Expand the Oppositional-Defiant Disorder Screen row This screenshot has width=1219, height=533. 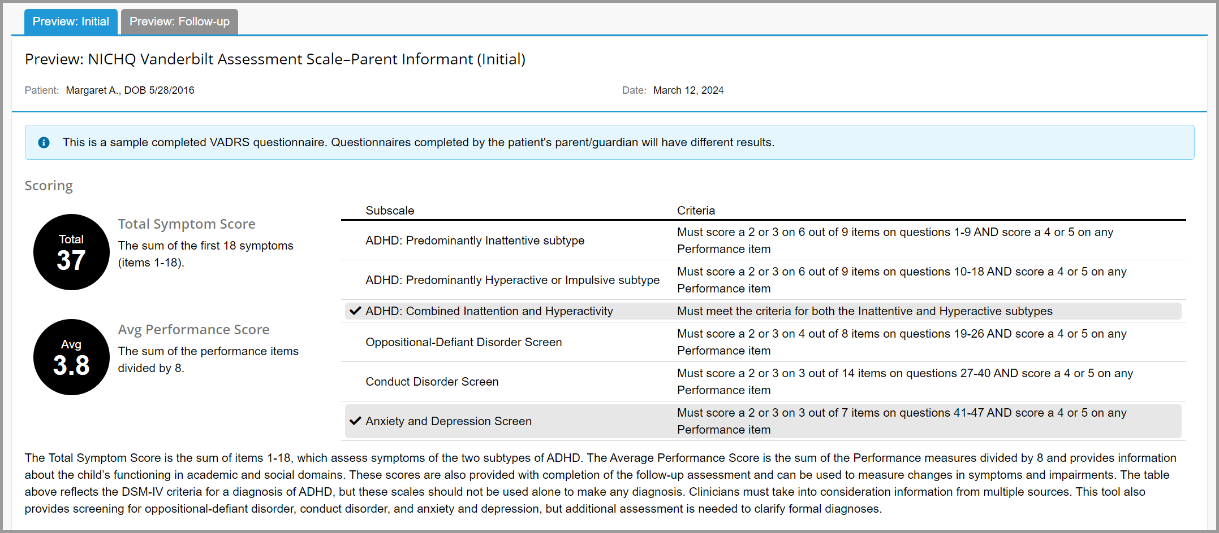point(463,342)
